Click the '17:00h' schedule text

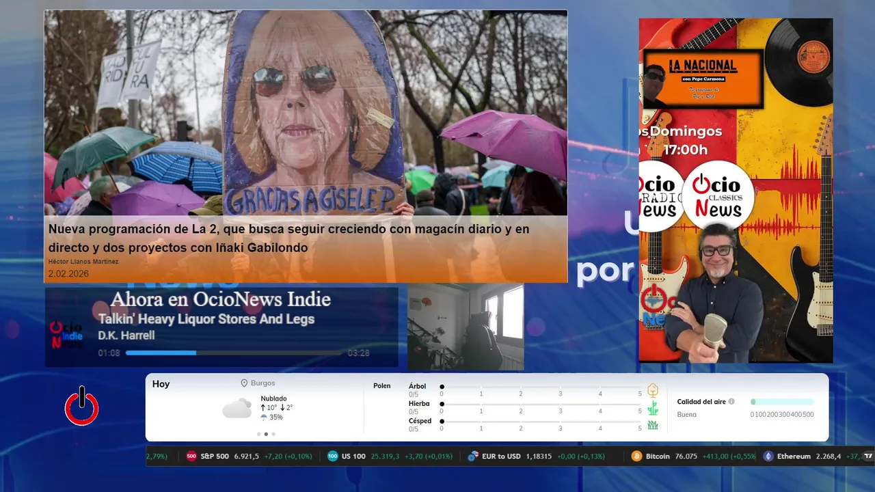click(686, 149)
